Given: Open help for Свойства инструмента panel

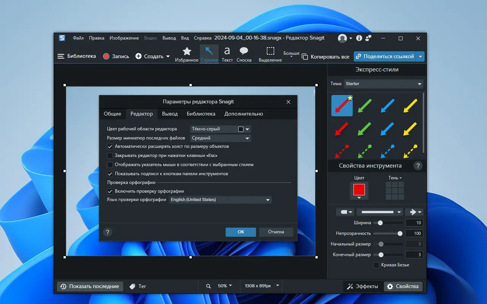Looking at the screenshot, I should coord(418,166).
